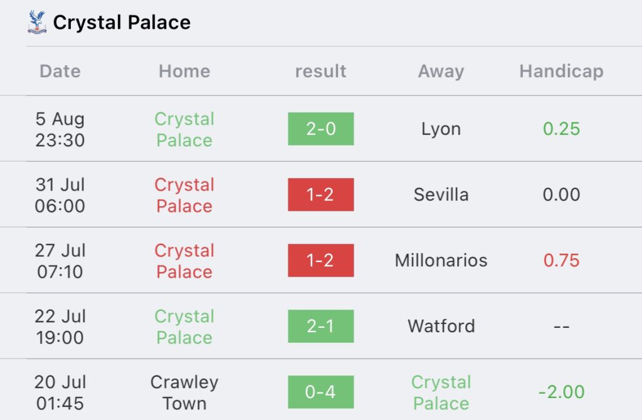
Task: Open the 0-4 result badge at Crawley Town
Action: [x=320, y=392]
